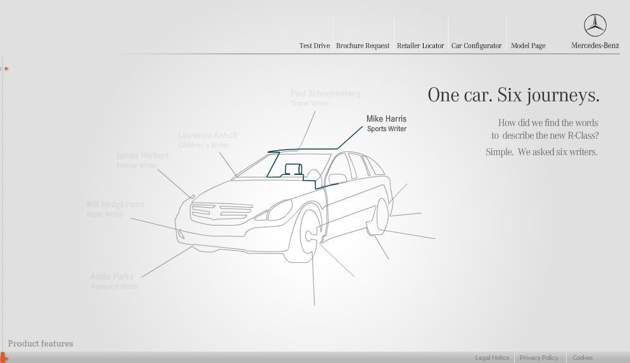This screenshot has width=630, height=363.
Task: Open the Cookies link
Action: (583, 357)
